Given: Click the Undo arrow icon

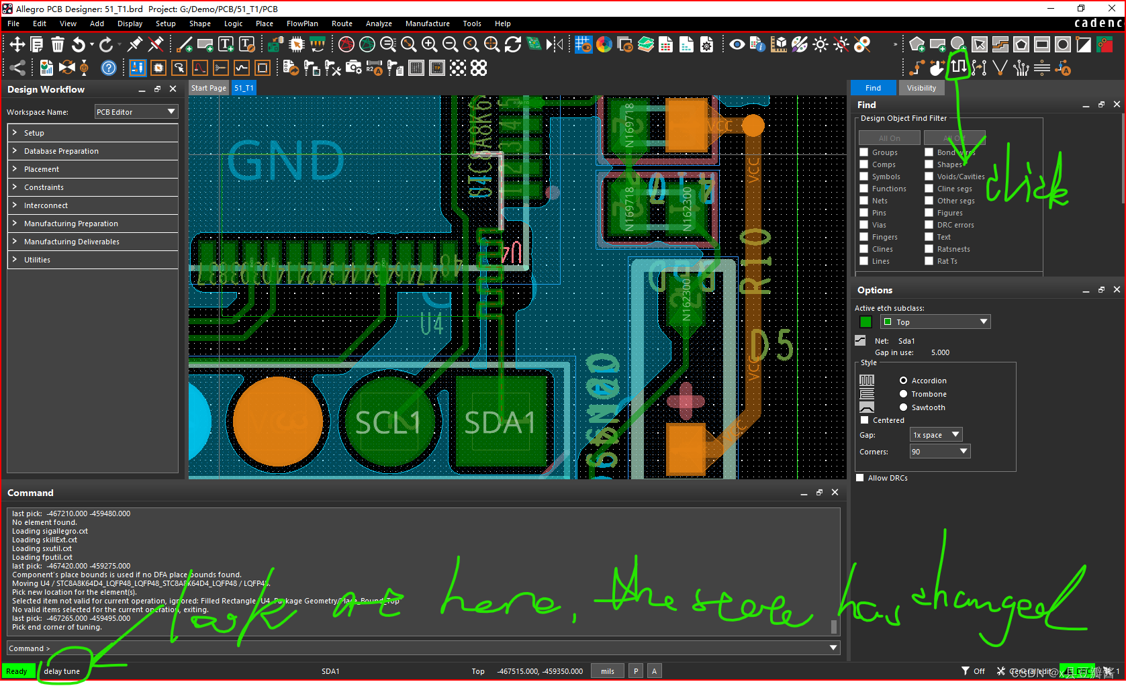Looking at the screenshot, I should click(x=79, y=44).
